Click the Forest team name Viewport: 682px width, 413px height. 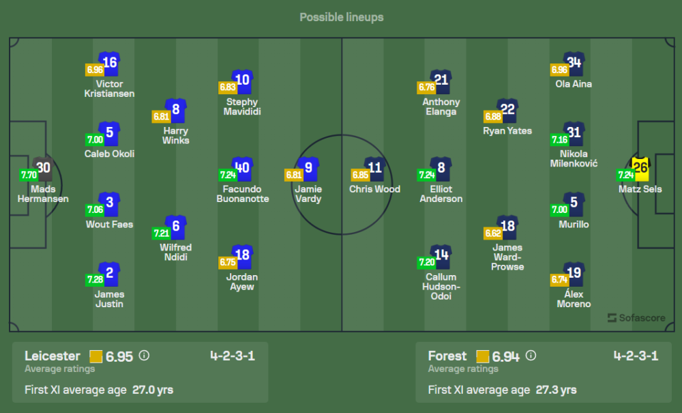[447, 356]
